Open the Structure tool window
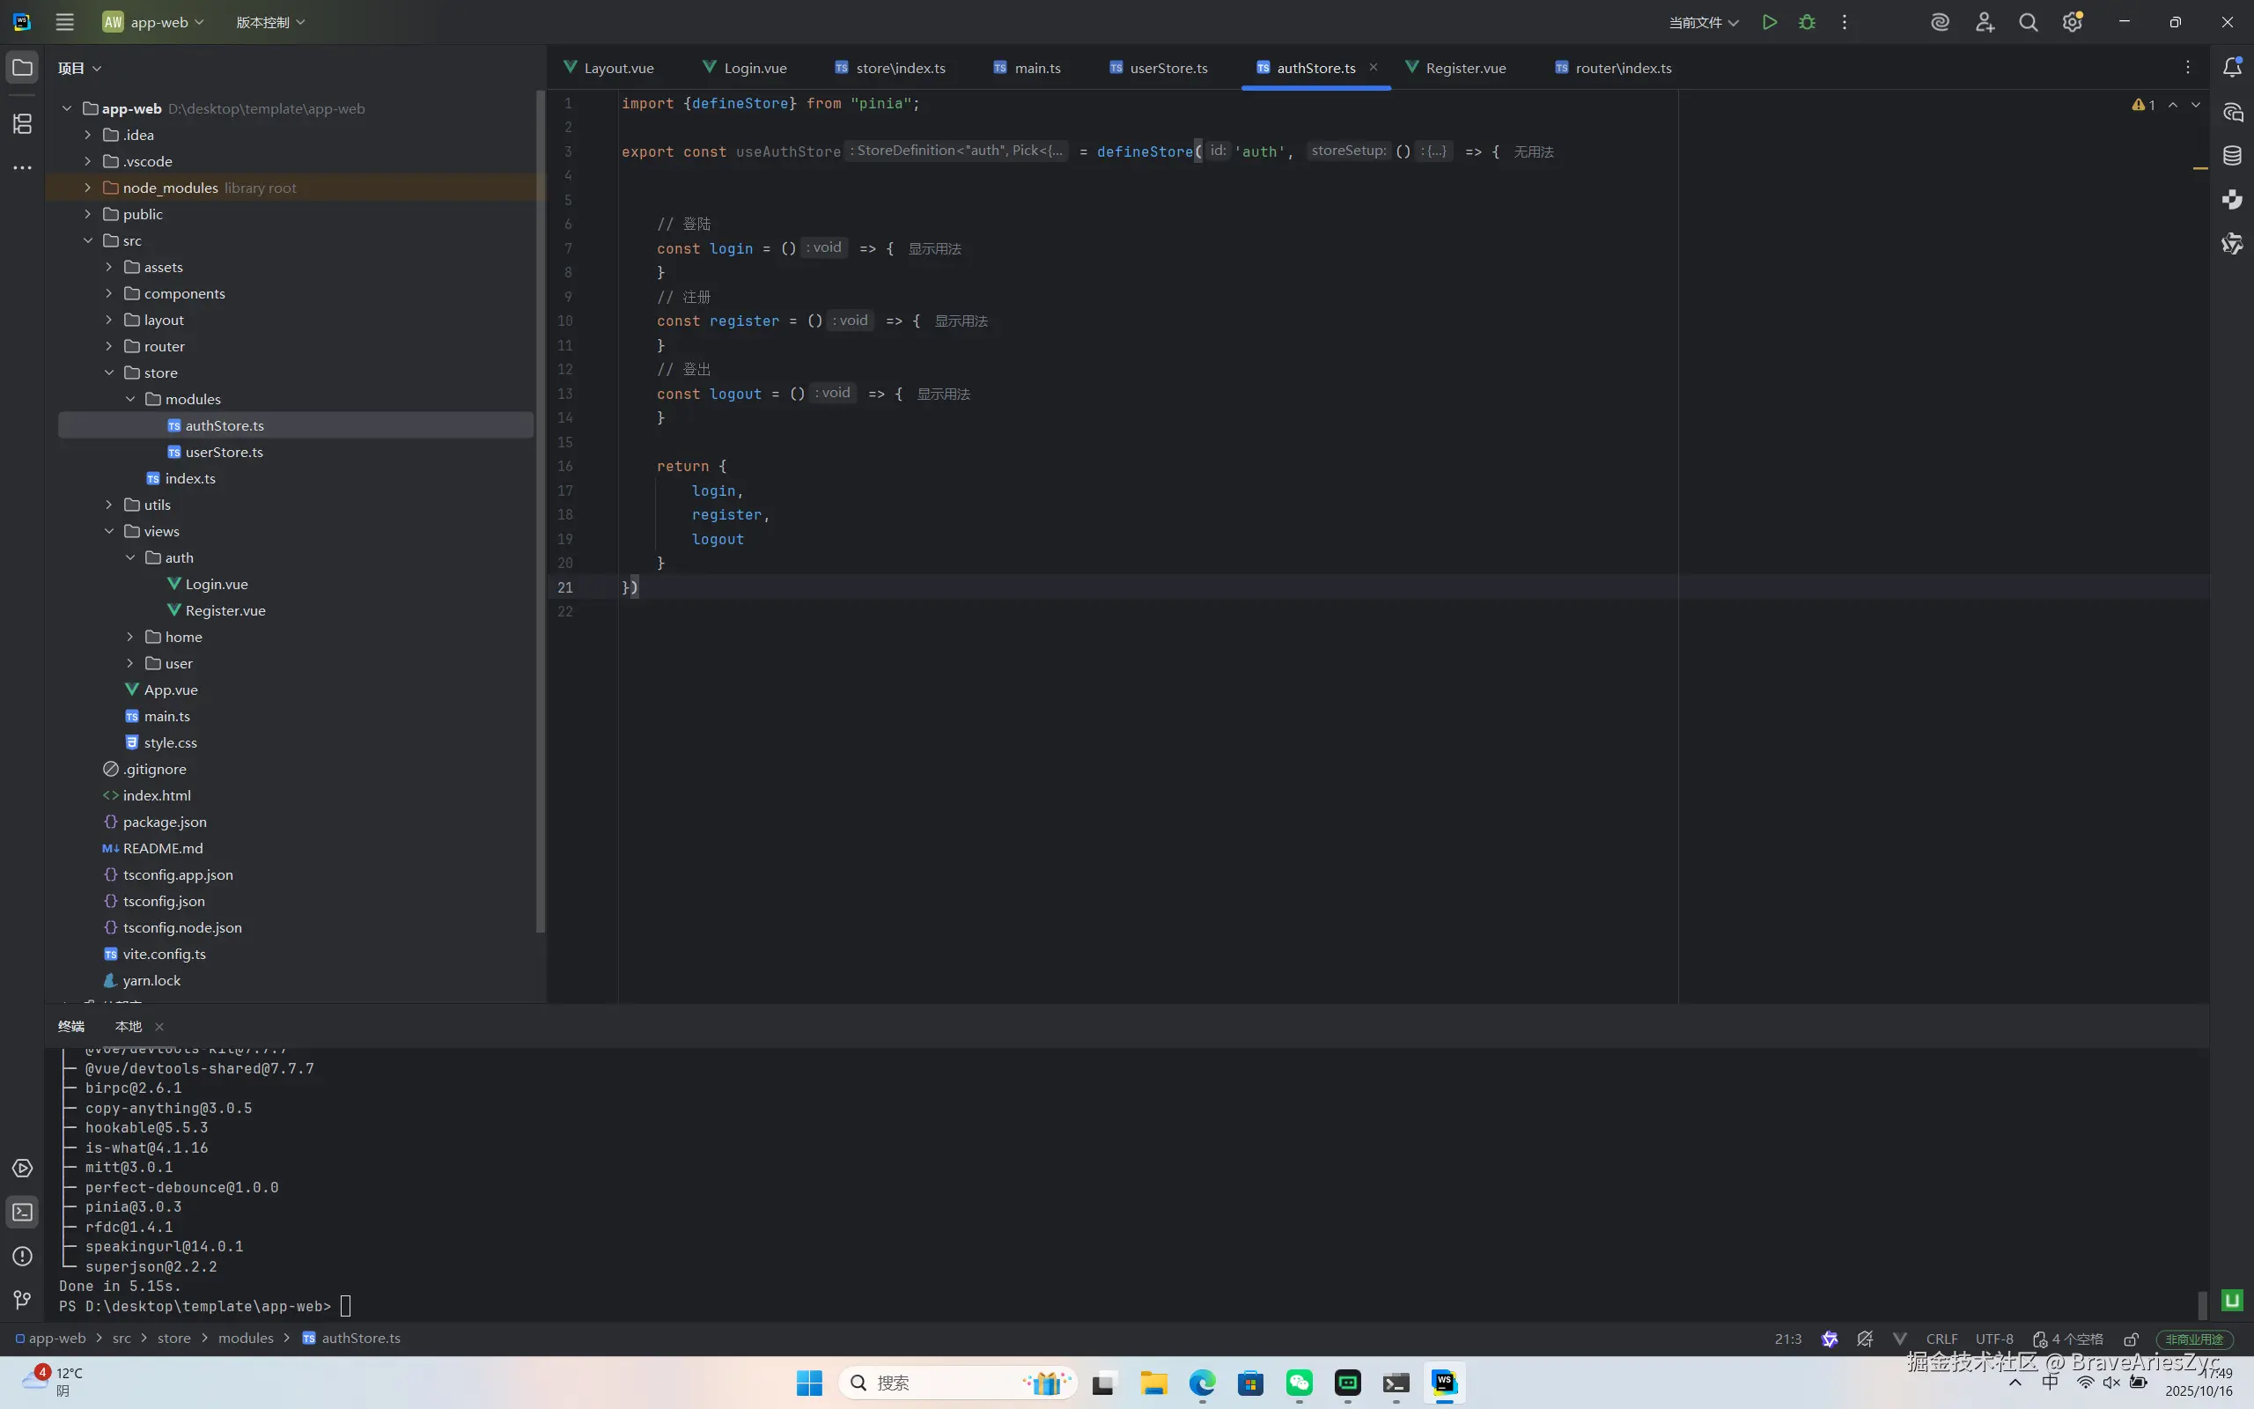The height and width of the screenshot is (1409, 2254). (x=22, y=123)
